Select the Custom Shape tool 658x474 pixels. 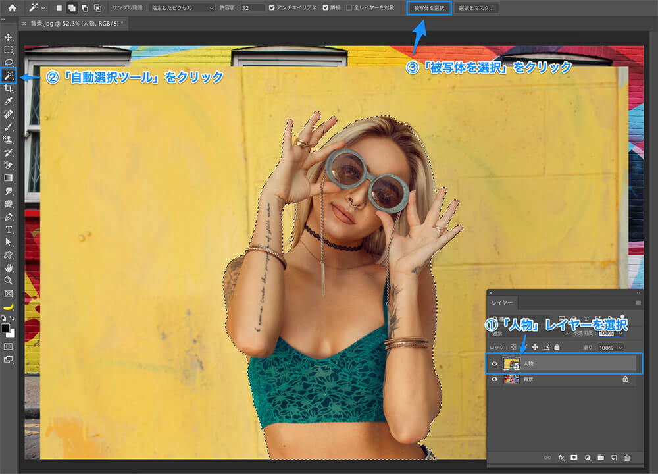pyautogui.click(x=9, y=255)
